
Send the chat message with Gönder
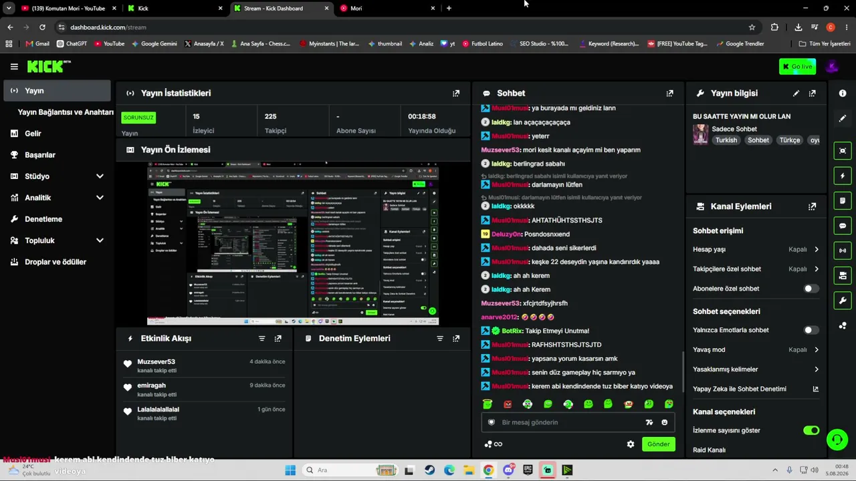tap(658, 444)
